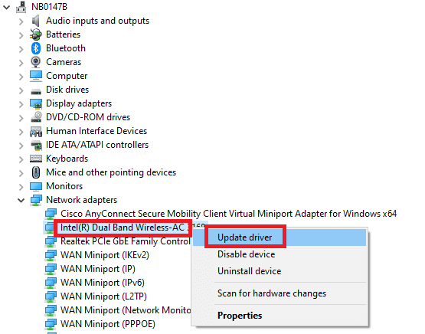Click the Audio inputs and outputs speaker icon
The height and width of the screenshot is (334, 425).
point(36,21)
